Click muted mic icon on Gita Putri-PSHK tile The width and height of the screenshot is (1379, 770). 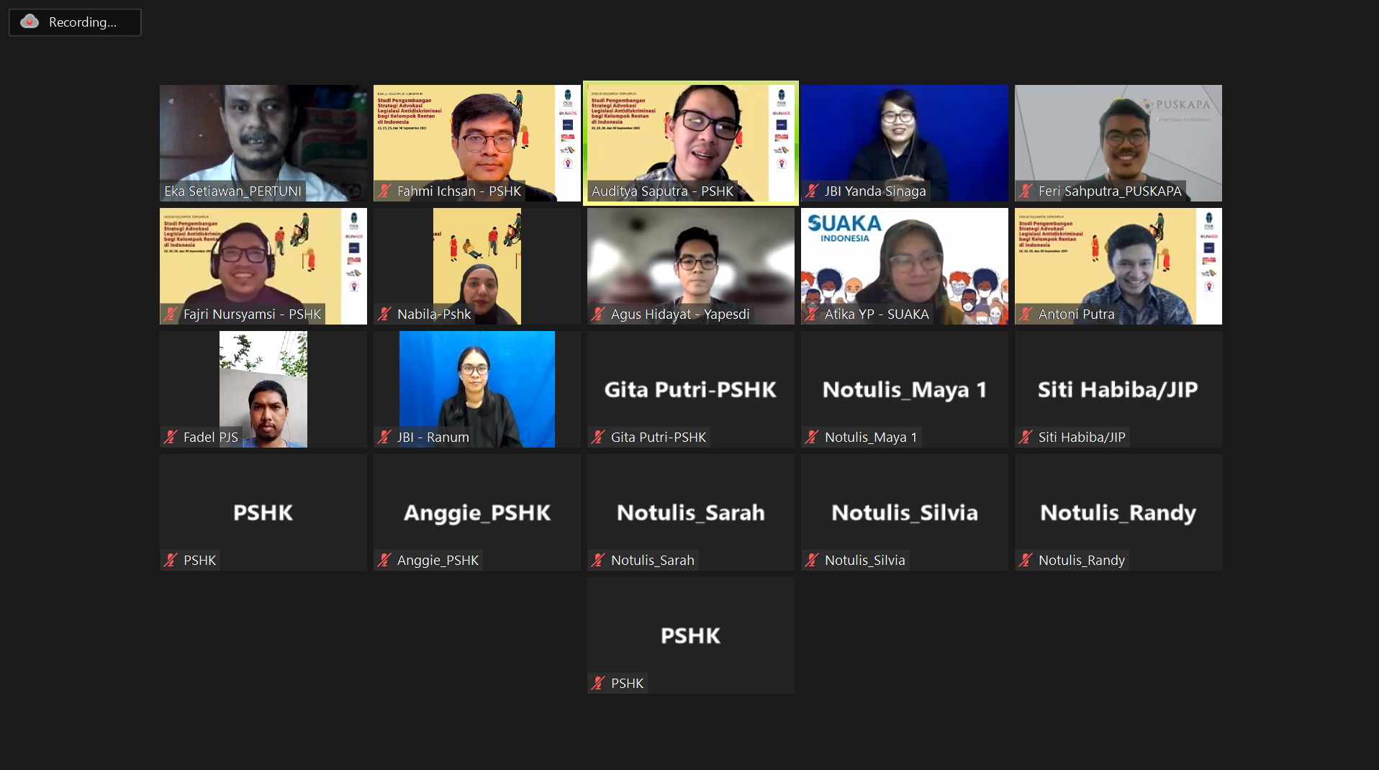tap(598, 437)
